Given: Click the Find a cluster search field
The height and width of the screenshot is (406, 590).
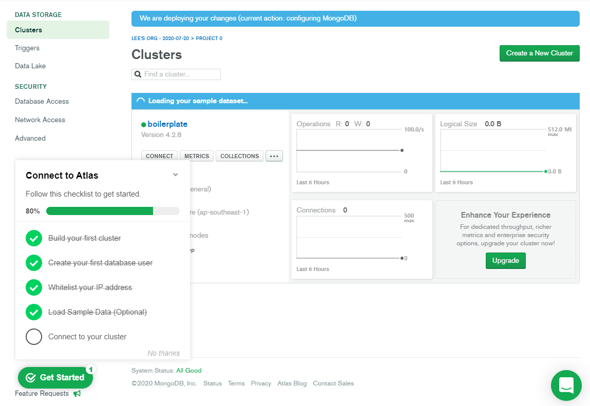Looking at the screenshot, I should [176, 74].
